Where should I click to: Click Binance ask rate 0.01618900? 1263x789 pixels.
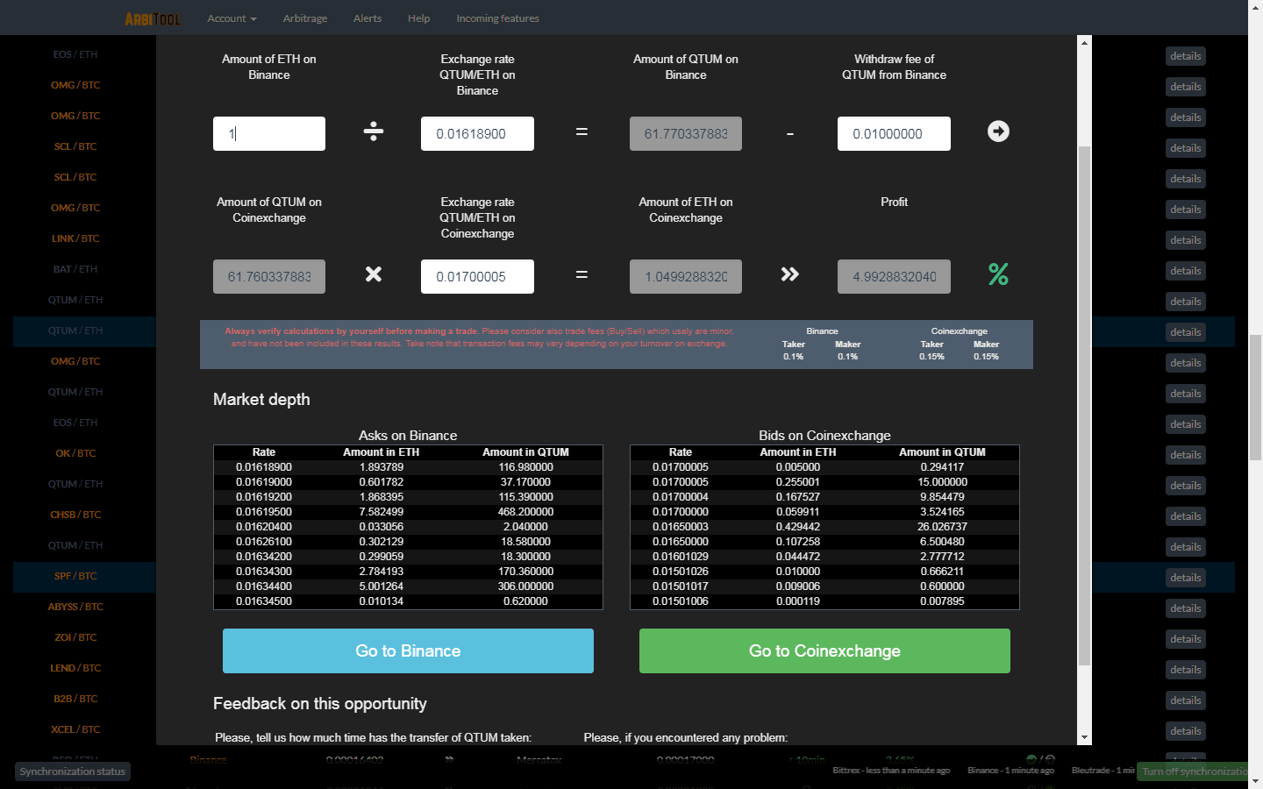tap(264, 467)
